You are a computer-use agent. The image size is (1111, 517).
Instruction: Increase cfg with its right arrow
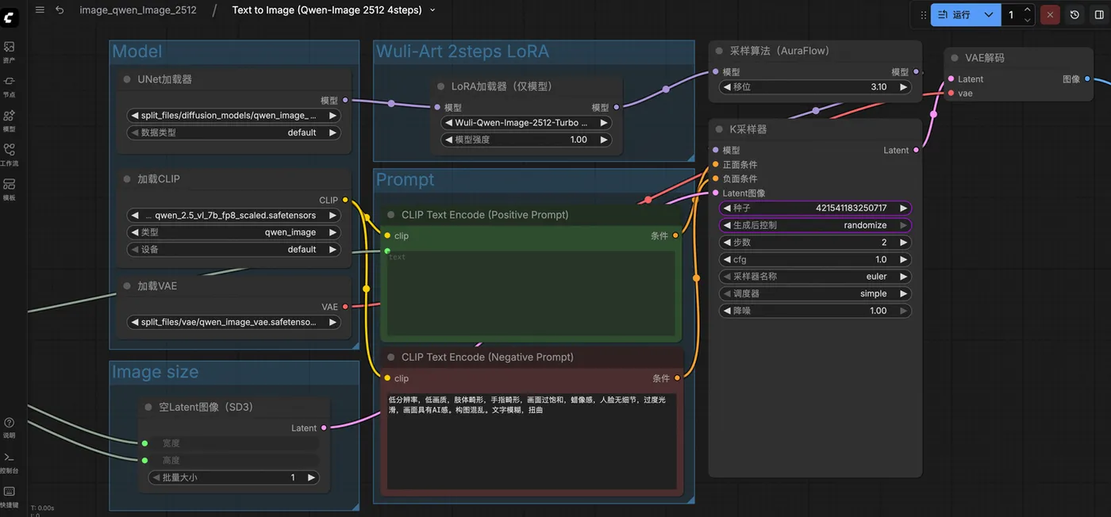coord(903,259)
